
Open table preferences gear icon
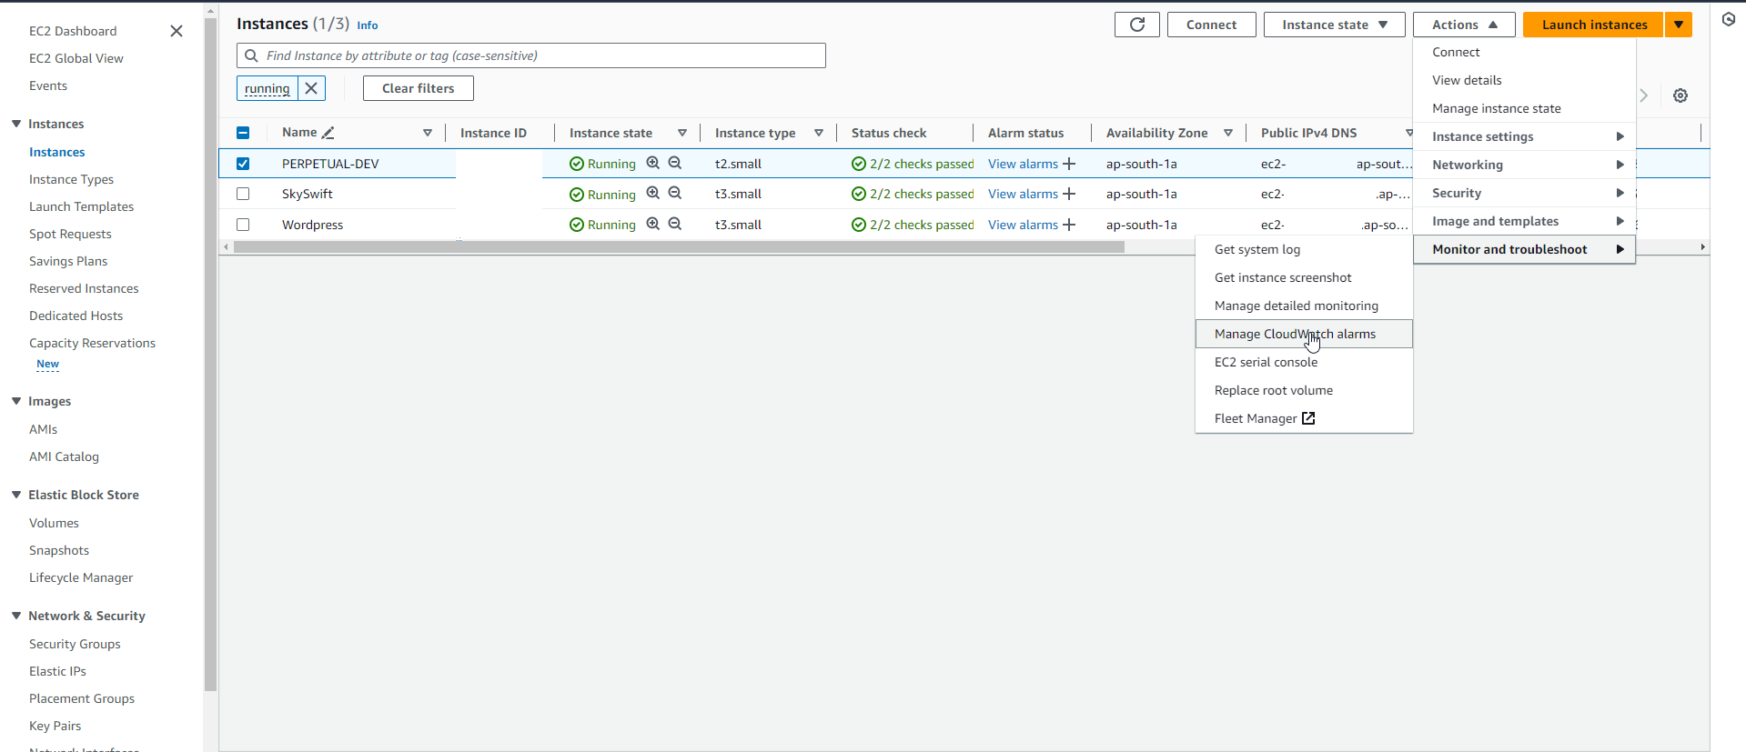tap(1680, 95)
